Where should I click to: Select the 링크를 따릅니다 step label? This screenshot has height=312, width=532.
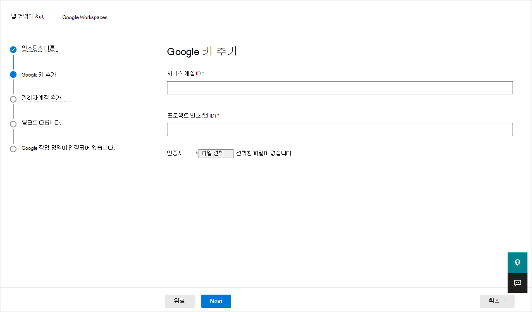coord(41,122)
